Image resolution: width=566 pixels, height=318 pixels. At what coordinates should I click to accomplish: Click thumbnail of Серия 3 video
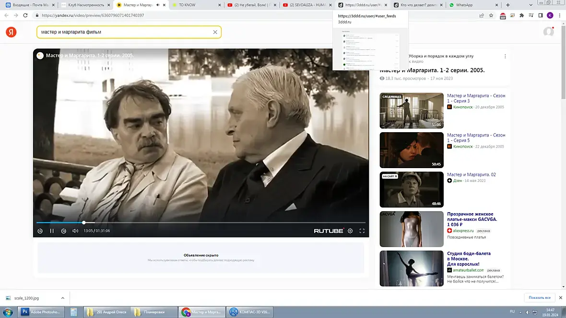coord(412,111)
